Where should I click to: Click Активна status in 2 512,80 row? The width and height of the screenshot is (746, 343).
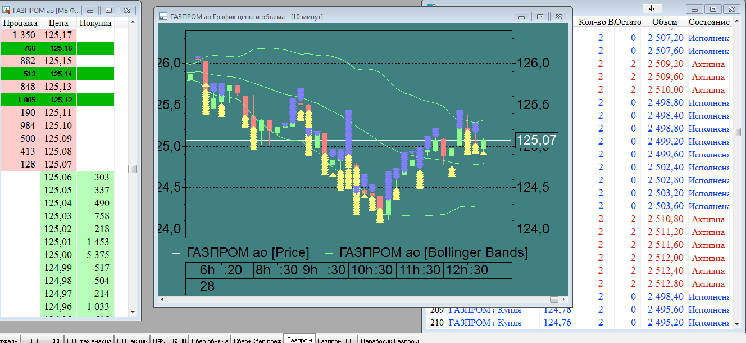(709, 283)
